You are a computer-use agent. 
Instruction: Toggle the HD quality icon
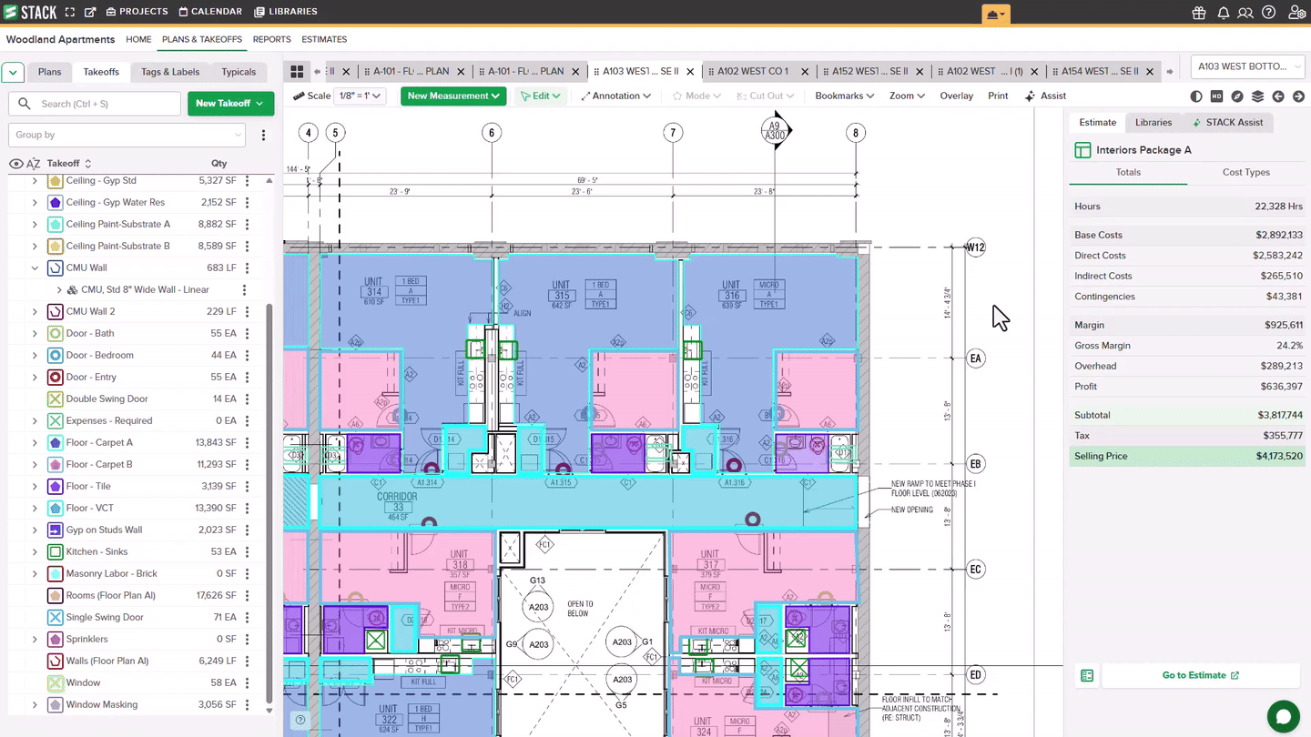(1217, 96)
